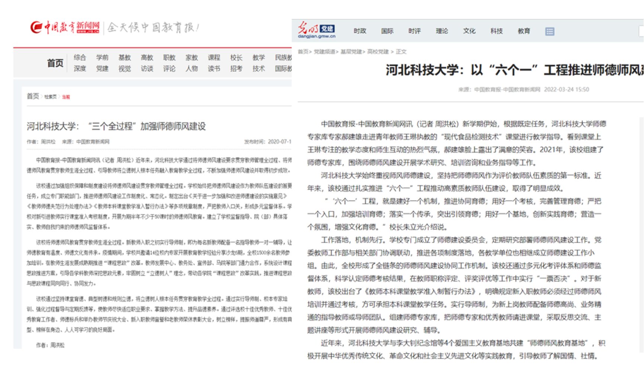The height and width of the screenshot is (384, 644).
Task: Open the 校长 channel
Action: [236, 57]
